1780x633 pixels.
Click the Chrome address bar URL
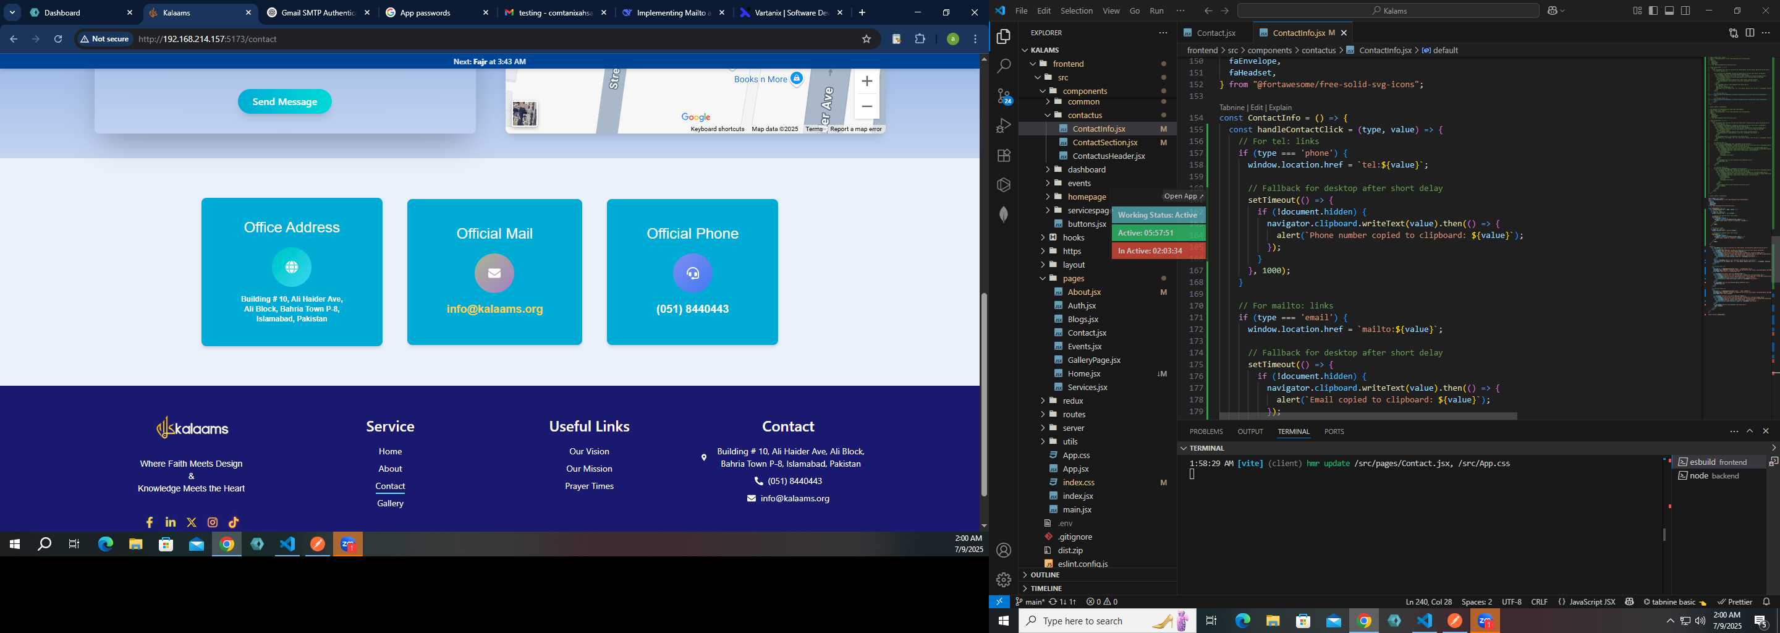[207, 40]
